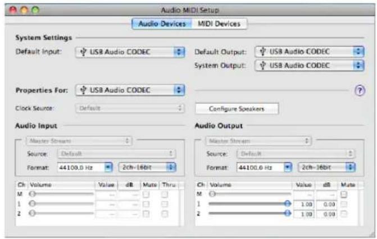Click the Value column header in Audio Output
The width and height of the screenshot is (377, 239).
pyautogui.click(x=303, y=185)
